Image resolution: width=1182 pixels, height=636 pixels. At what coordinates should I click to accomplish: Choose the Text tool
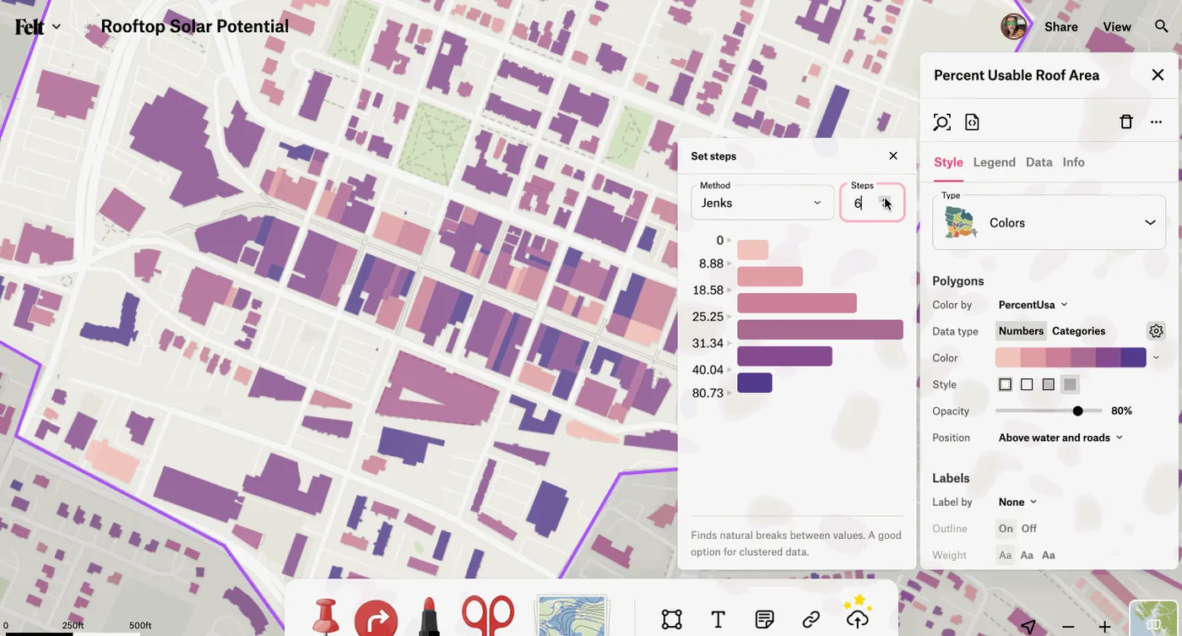[x=718, y=620]
